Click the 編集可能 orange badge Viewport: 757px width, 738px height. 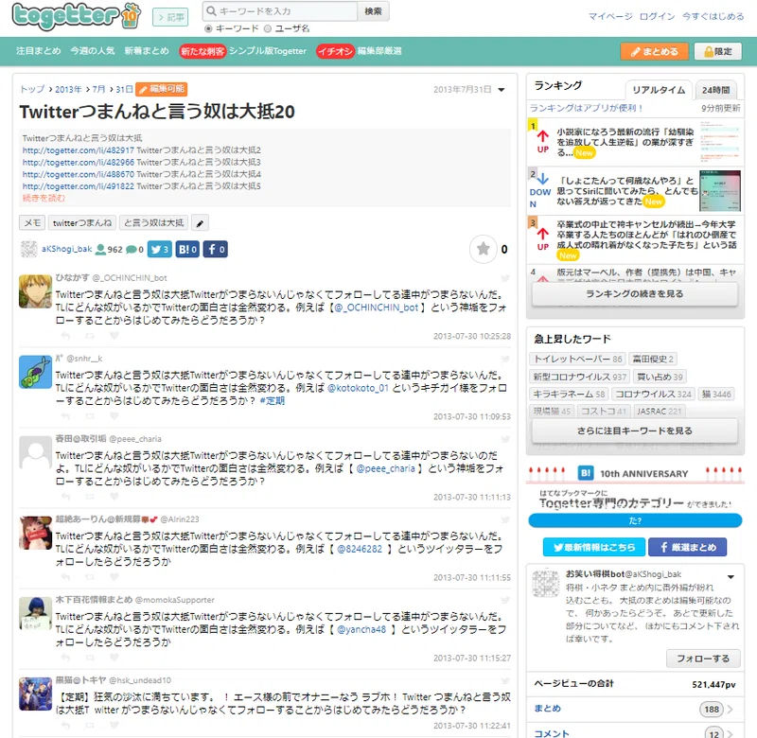click(x=162, y=89)
